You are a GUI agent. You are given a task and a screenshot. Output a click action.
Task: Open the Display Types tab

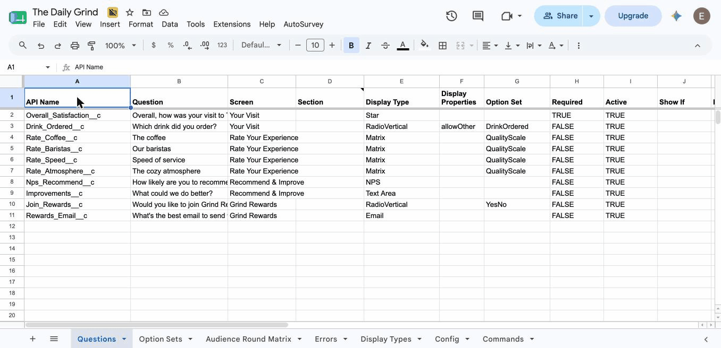[x=386, y=339]
